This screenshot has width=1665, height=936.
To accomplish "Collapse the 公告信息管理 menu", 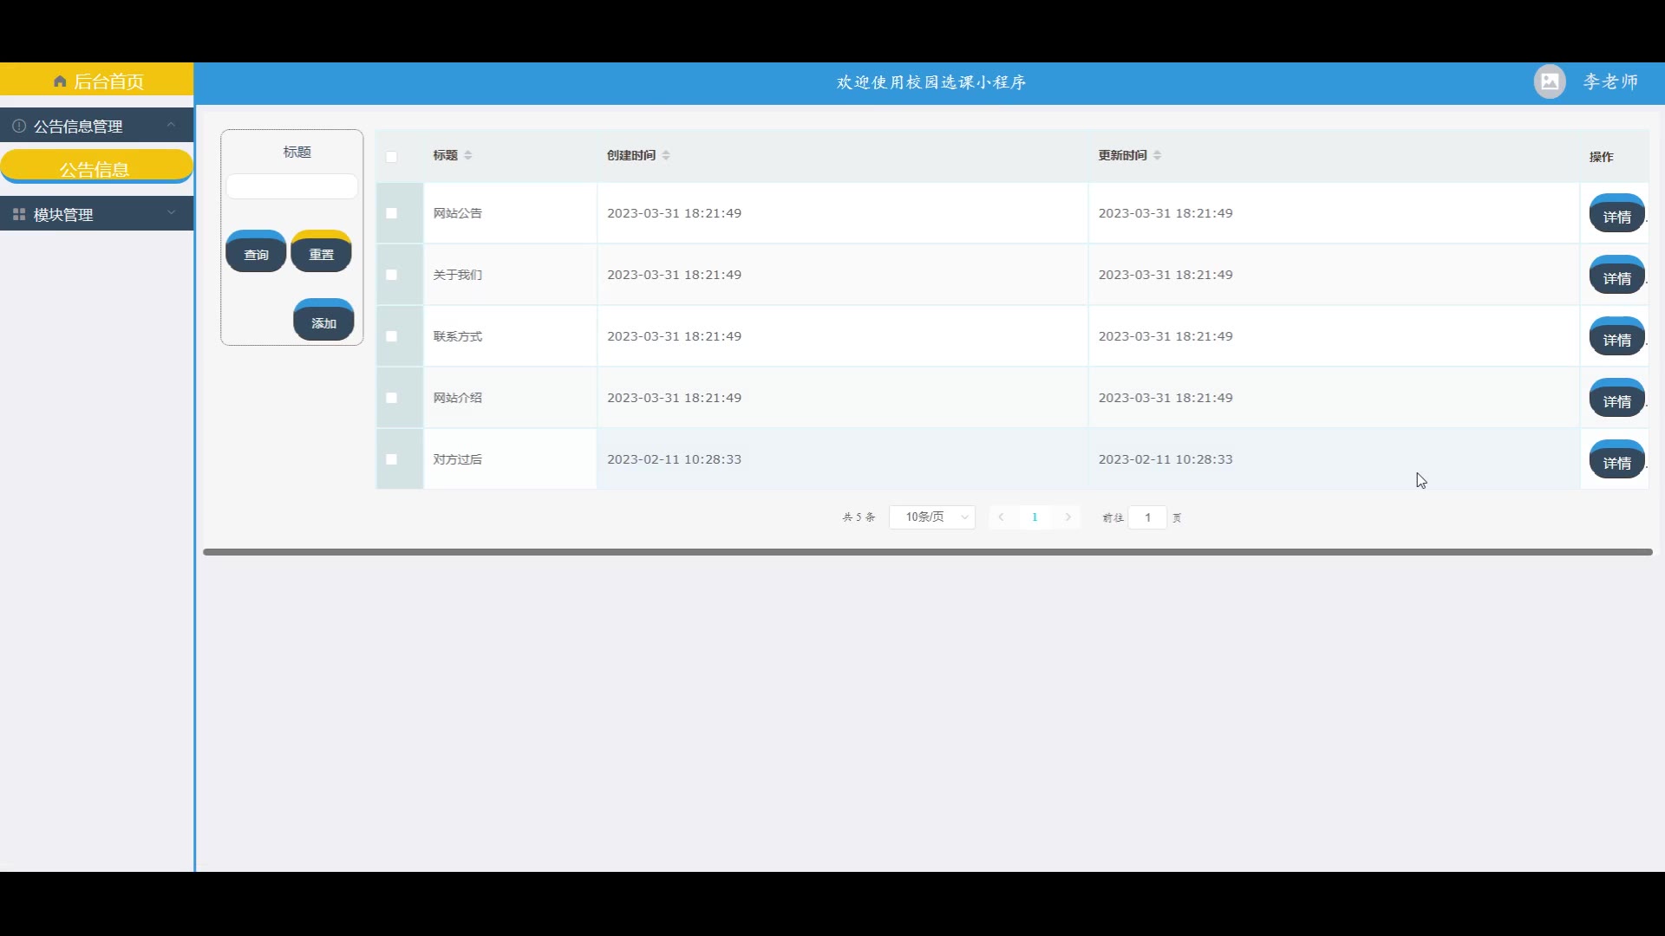I will click(x=171, y=125).
